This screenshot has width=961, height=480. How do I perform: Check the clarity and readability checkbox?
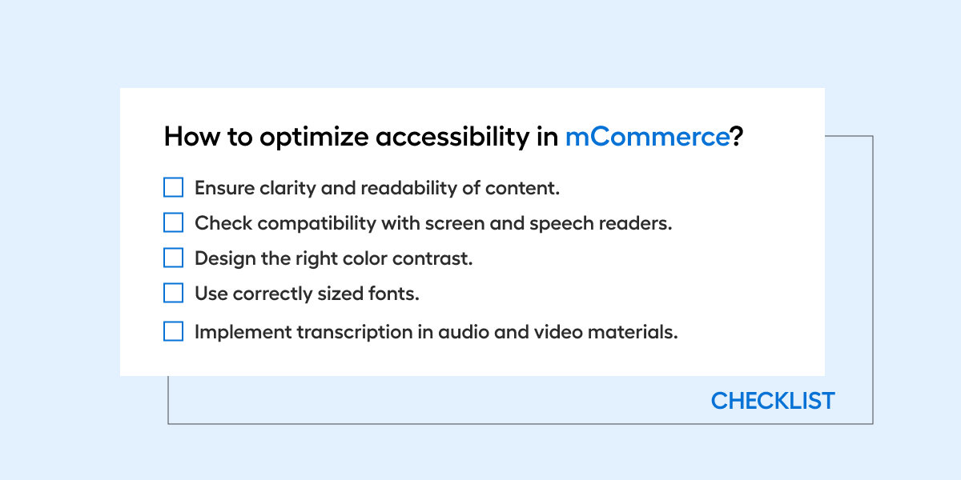pyautogui.click(x=174, y=187)
